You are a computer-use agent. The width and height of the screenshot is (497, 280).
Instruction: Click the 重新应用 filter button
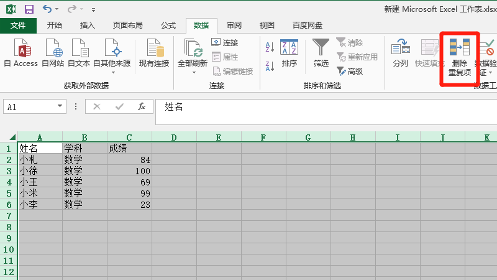(357, 57)
